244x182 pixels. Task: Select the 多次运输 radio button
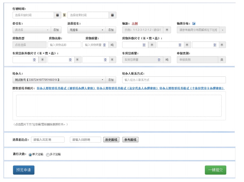point(48,155)
